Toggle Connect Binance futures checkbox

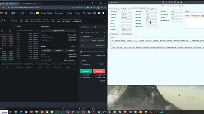[162, 6]
